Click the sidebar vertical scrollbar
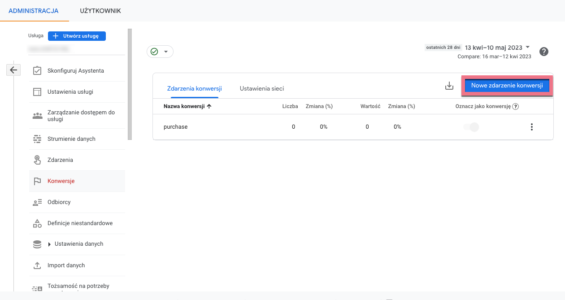The height and width of the screenshot is (300, 565). tap(130, 84)
